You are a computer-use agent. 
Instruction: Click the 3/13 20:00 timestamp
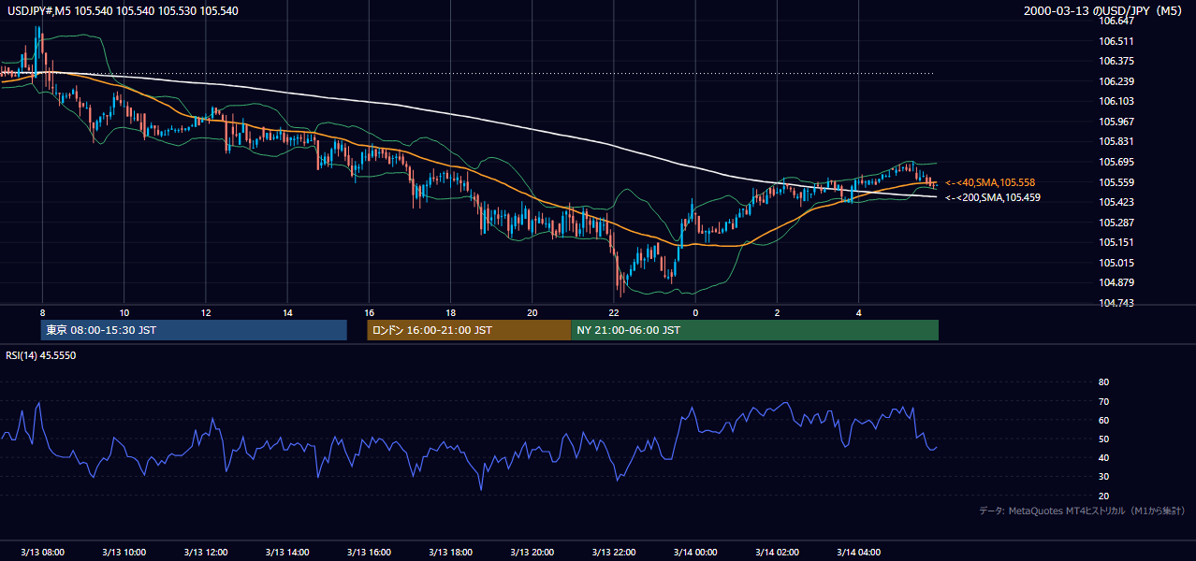click(x=532, y=552)
